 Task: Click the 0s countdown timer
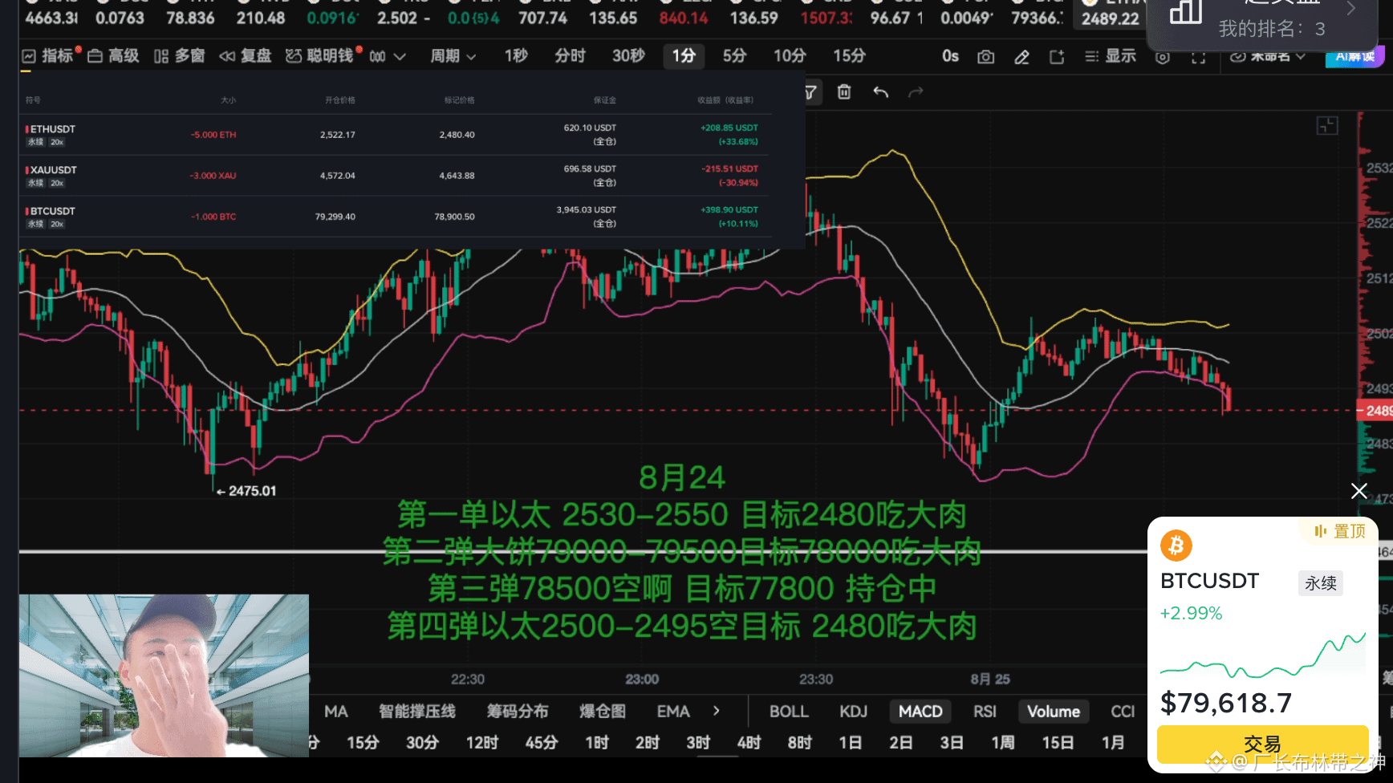[950, 56]
